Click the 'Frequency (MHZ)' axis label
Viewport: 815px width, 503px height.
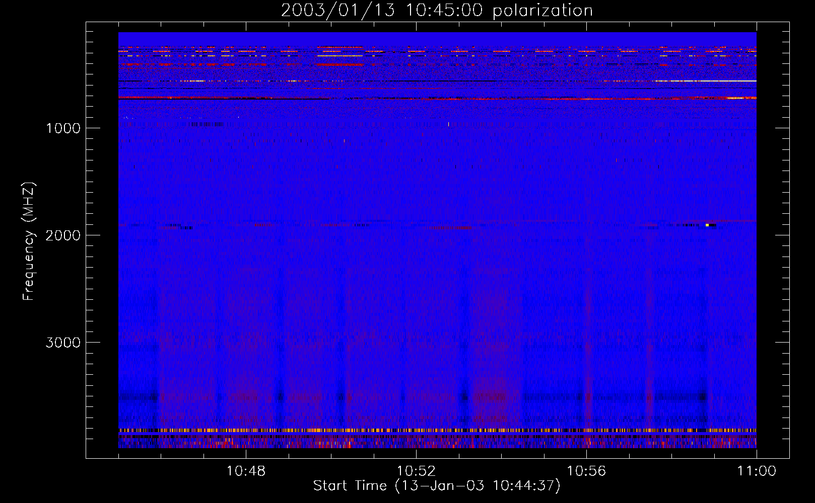point(29,241)
